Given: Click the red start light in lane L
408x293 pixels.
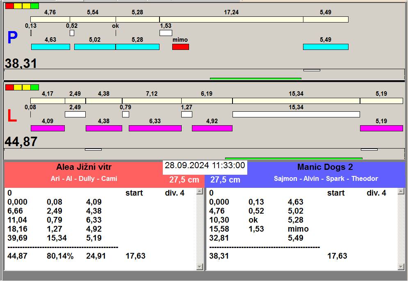Looking at the screenshot, I should point(9,87).
